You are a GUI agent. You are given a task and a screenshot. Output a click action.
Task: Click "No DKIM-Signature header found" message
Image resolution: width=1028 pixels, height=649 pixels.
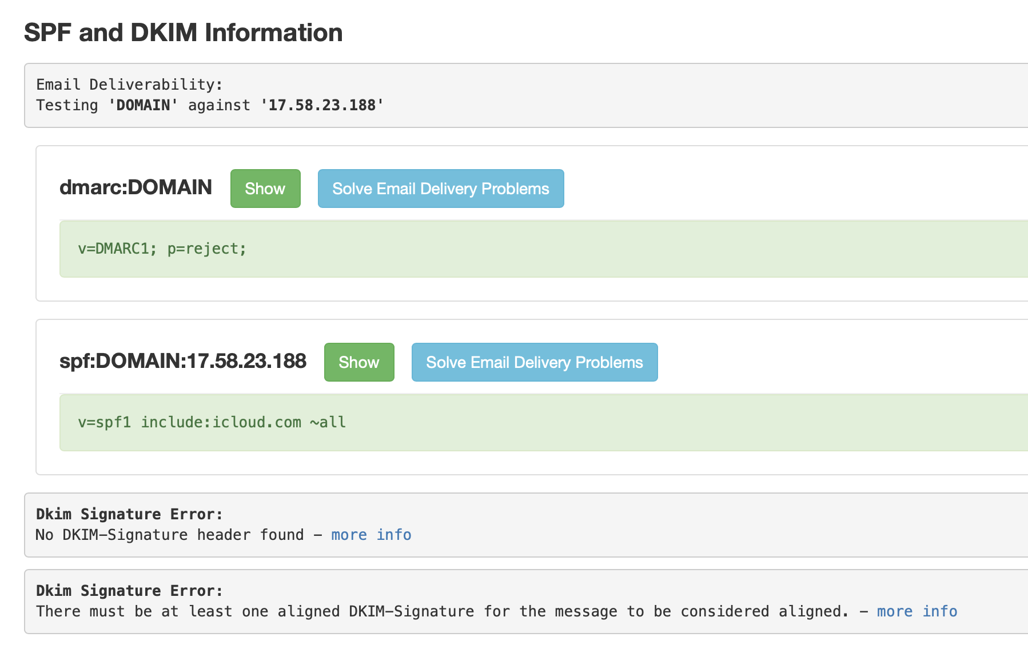pos(170,535)
